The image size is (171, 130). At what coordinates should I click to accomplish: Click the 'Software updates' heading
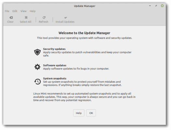coord(55,65)
